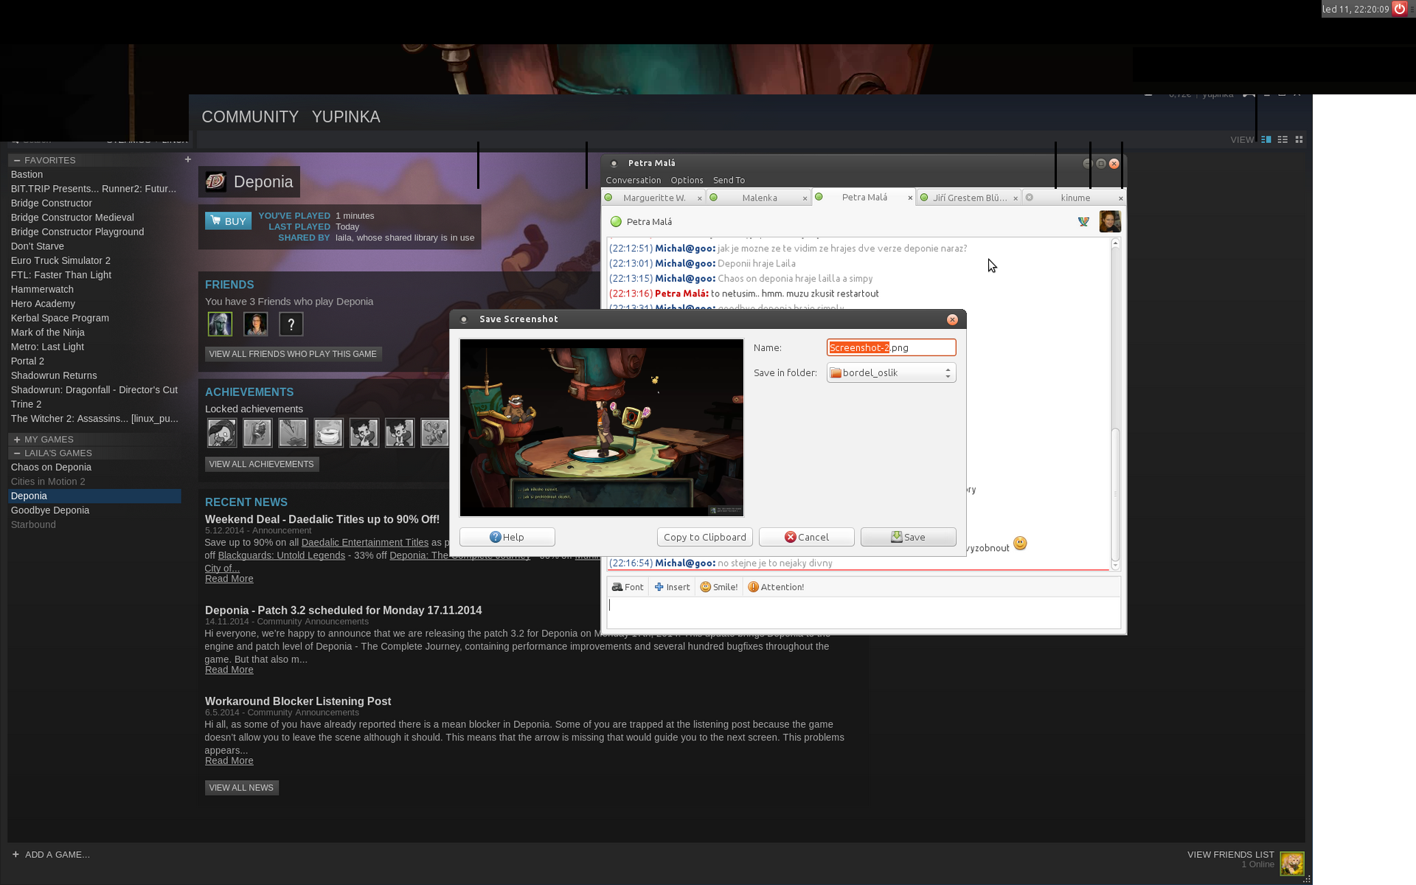Open the Send To menu in Pidgin

click(729, 180)
